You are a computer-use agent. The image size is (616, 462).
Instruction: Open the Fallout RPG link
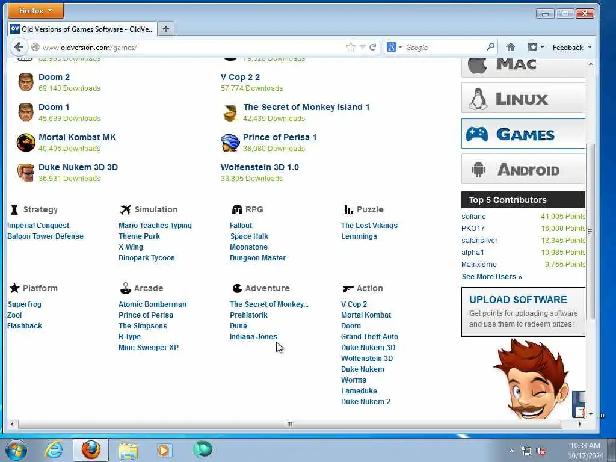241,226
